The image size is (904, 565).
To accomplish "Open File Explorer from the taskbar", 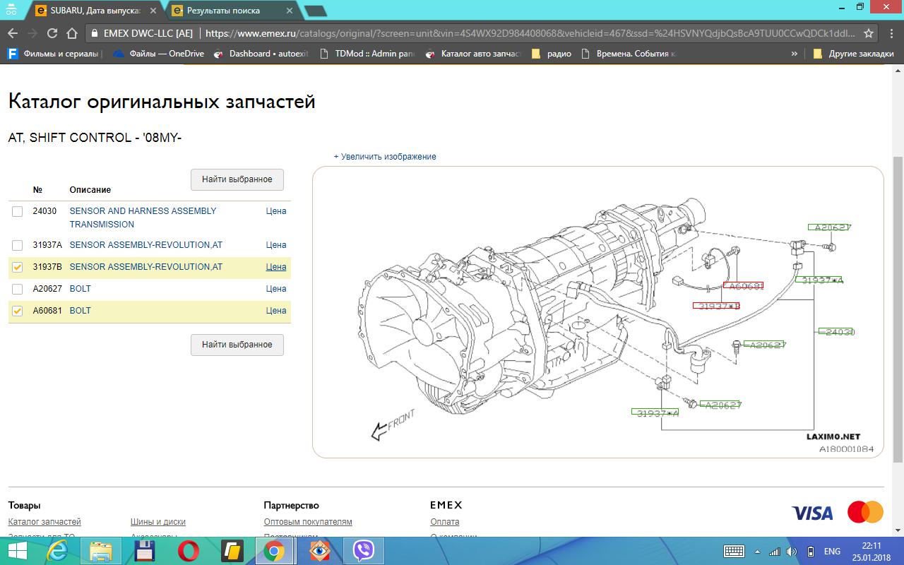I will (x=101, y=551).
